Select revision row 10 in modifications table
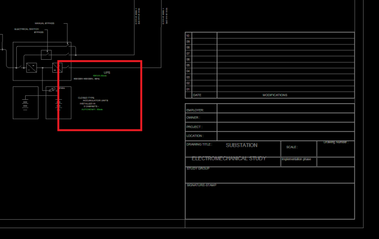This screenshot has height=239, width=379. [x=269, y=36]
